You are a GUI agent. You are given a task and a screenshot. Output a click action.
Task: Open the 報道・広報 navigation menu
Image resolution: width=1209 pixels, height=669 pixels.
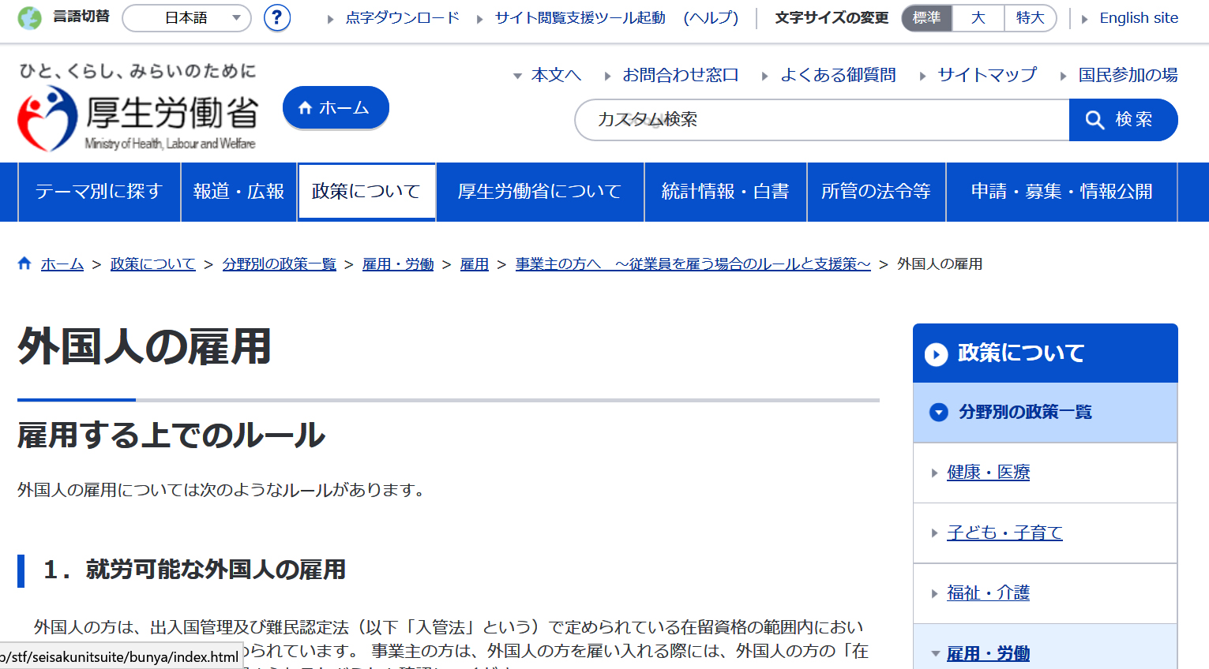coord(238,192)
